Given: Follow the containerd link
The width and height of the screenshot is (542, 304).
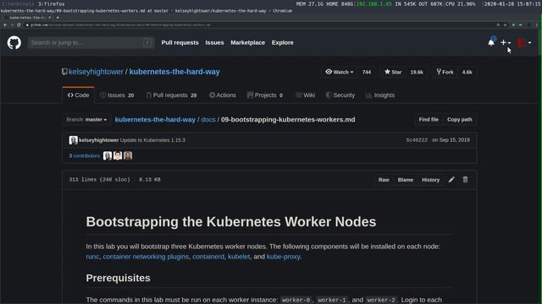Looking at the screenshot, I should (x=208, y=257).
